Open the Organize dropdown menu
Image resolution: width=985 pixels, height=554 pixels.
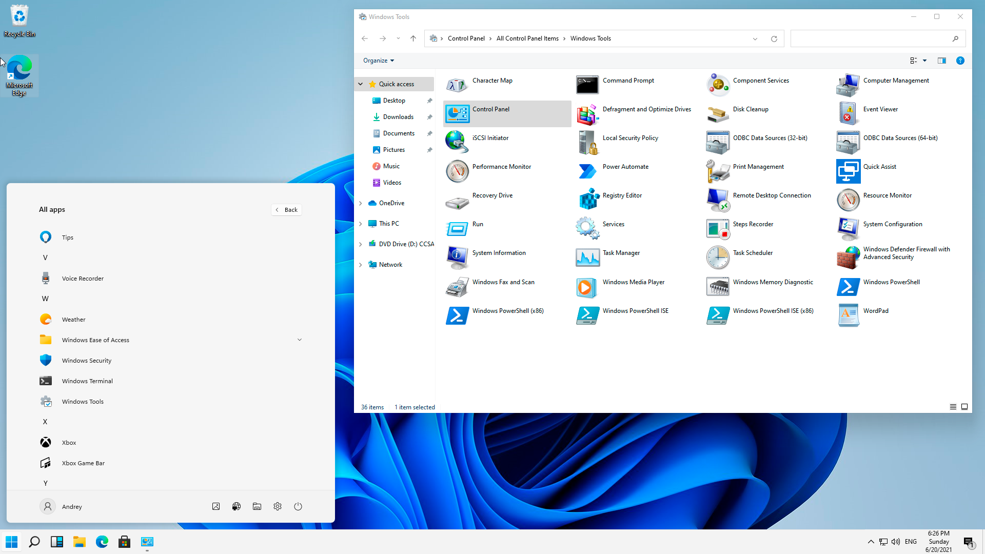[379, 61]
